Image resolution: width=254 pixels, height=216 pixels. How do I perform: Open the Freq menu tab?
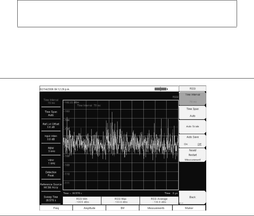56,208
